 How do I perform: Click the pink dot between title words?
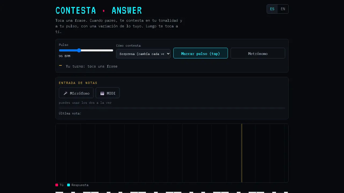104,10
